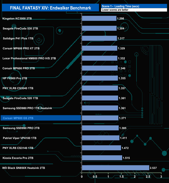The width and height of the screenshot is (169, 183).
Task: Click the 1.304 value label
Action: coord(121,28)
